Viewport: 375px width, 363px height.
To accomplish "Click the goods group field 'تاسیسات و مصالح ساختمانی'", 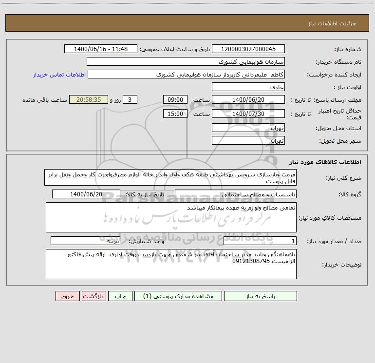I will pos(236,194).
